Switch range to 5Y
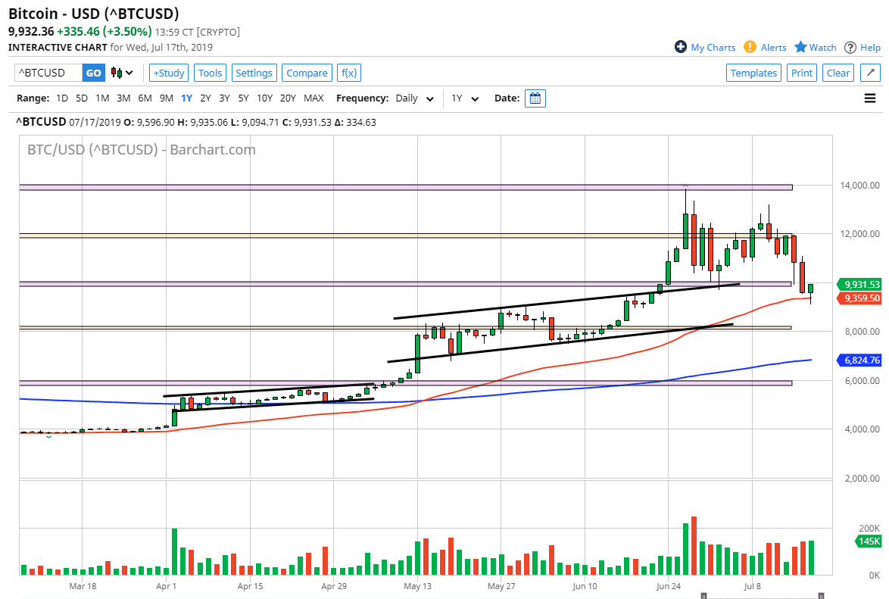This screenshot has width=889, height=599. pos(243,98)
